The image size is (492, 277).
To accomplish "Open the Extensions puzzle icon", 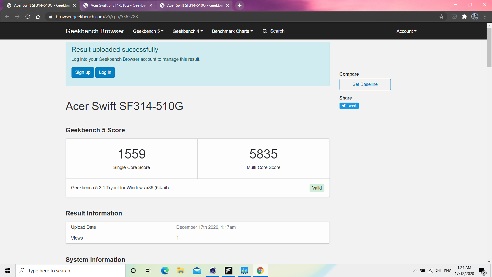I will pyautogui.click(x=464, y=17).
